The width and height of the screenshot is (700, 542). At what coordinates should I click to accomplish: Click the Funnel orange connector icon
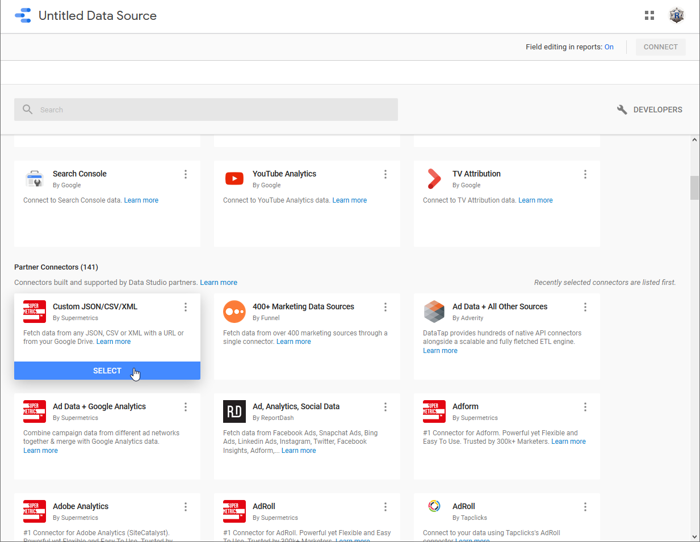tap(234, 312)
